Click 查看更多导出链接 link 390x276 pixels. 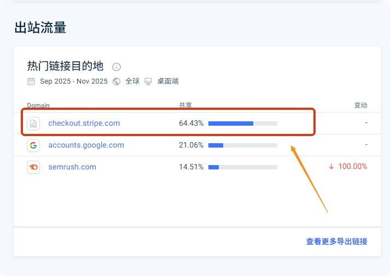point(336,242)
